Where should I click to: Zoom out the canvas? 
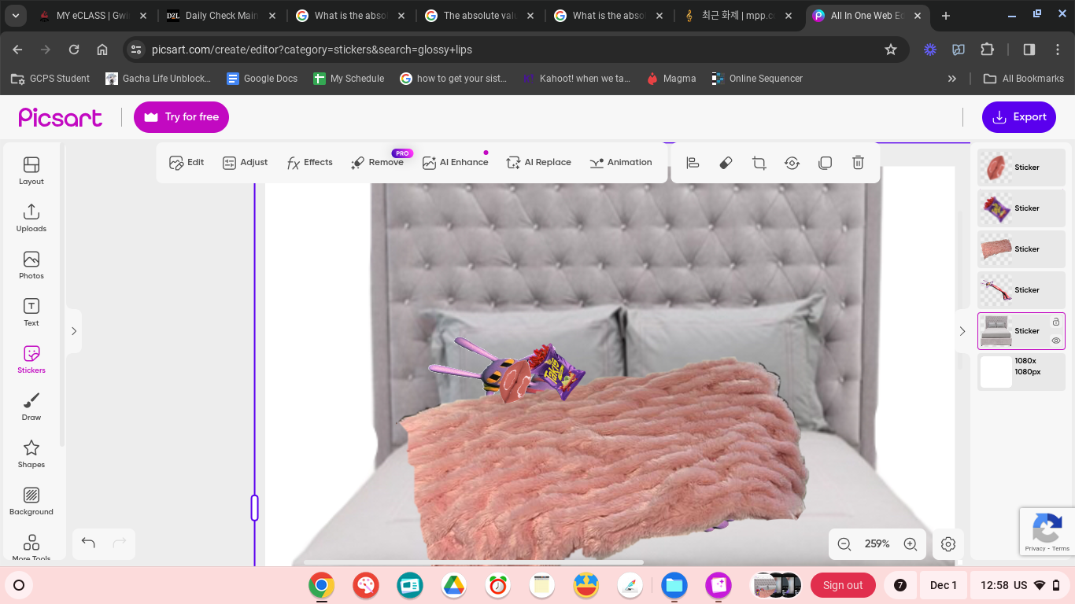[x=844, y=543]
